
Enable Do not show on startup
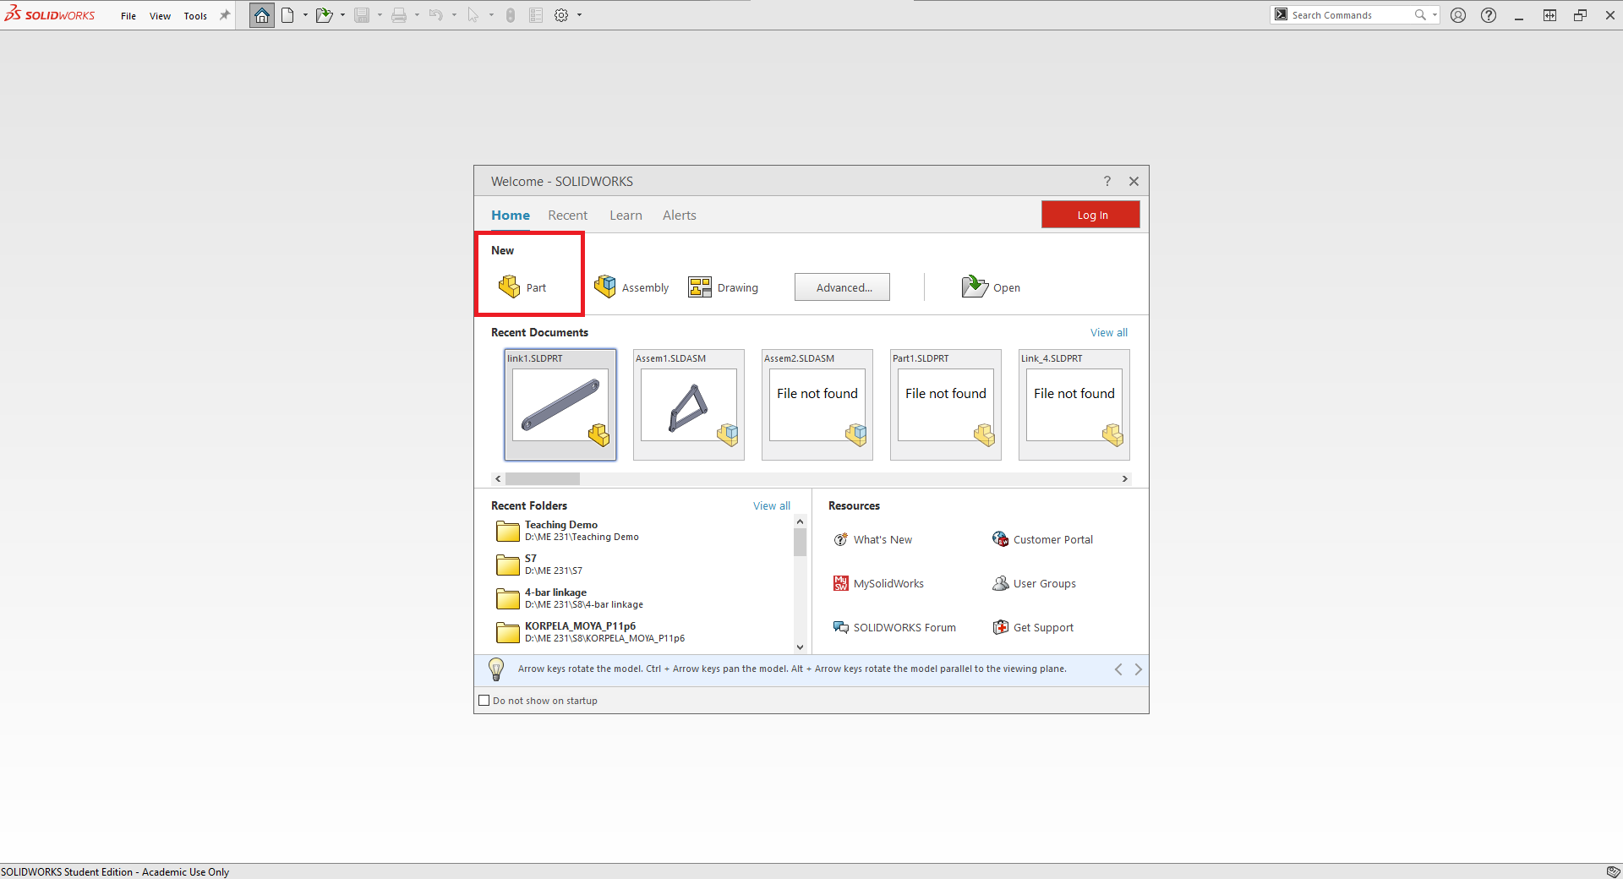[484, 700]
